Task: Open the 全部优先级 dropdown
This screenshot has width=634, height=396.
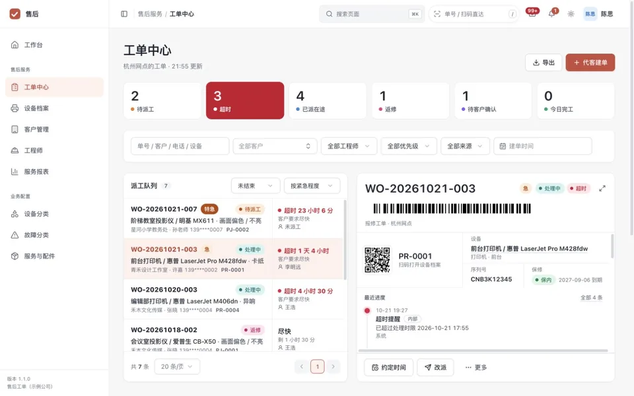Action: [409, 146]
